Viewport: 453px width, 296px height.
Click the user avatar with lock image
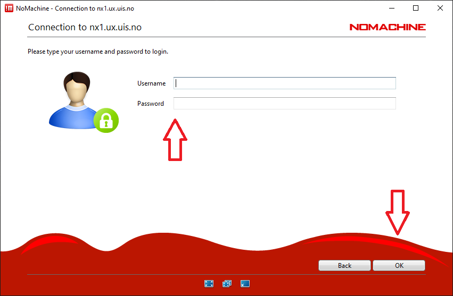point(84,102)
